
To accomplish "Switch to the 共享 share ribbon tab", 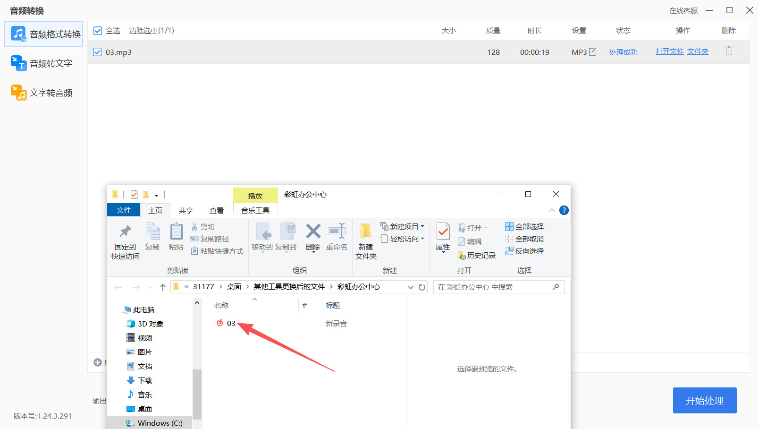I will click(186, 210).
